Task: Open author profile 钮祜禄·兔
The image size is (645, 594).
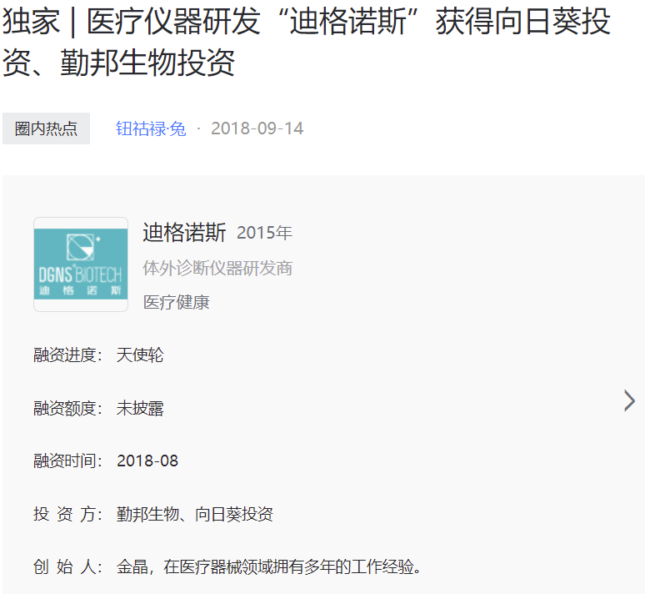Action: [151, 128]
